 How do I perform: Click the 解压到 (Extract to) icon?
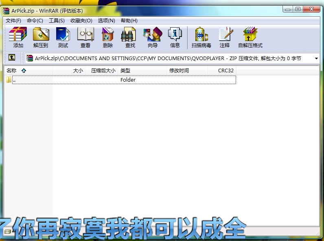click(41, 37)
